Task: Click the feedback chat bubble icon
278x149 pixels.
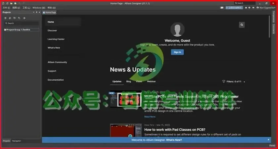Action: tap(222, 8)
